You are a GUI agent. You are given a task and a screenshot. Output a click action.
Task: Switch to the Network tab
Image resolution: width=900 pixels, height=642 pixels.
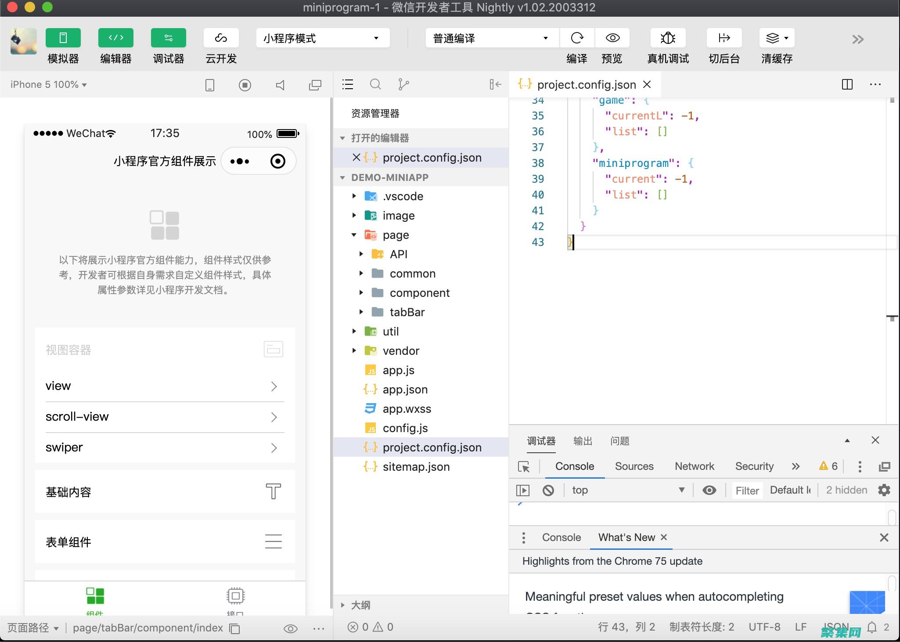click(x=694, y=466)
